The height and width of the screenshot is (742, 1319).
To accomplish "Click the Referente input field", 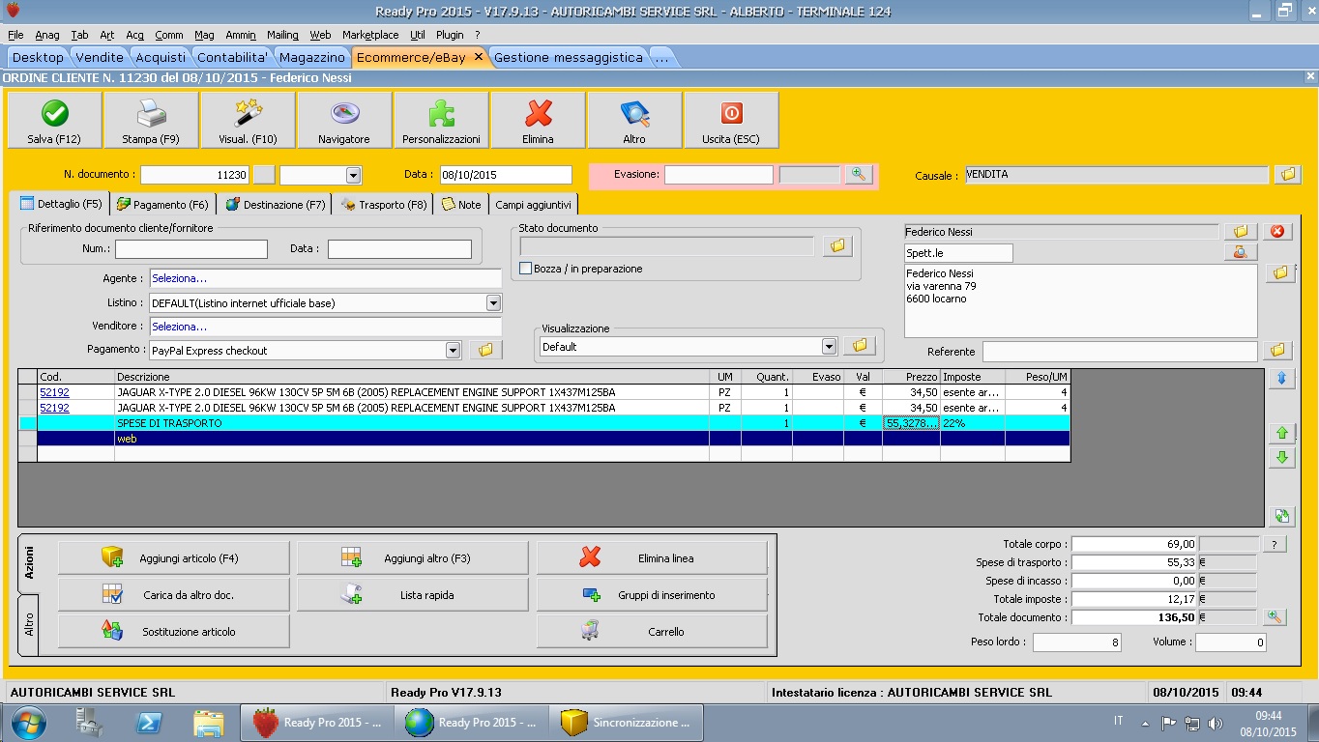I will click(1119, 352).
